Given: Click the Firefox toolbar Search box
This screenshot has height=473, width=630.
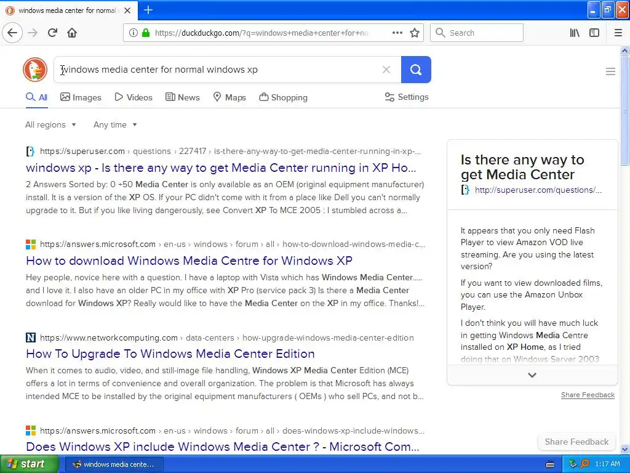Looking at the screenshot, I should (477, 33).
